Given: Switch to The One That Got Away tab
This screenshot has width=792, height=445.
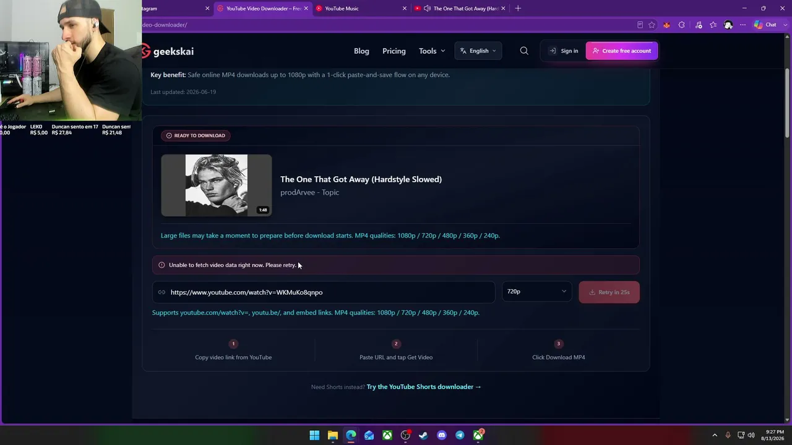Looking at the screenshot, I should (x=460, y=9).
